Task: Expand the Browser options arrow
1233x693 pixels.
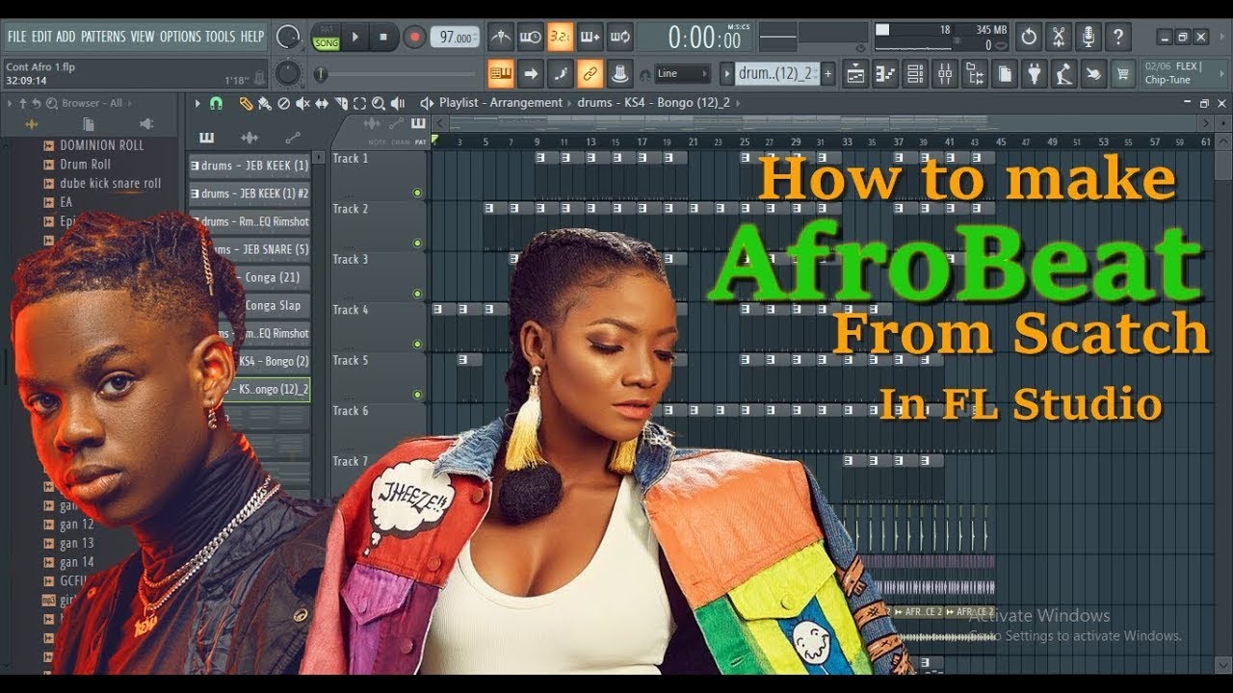Action: 10,103
